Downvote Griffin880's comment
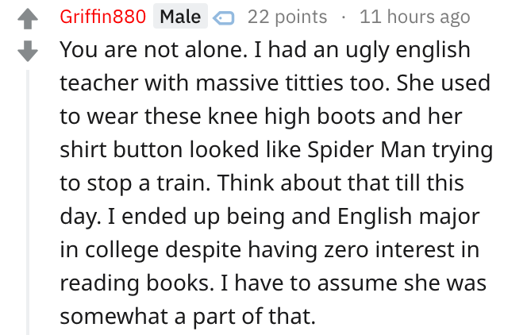This screenshot has height=335, width=531. [x=28, y=51]
